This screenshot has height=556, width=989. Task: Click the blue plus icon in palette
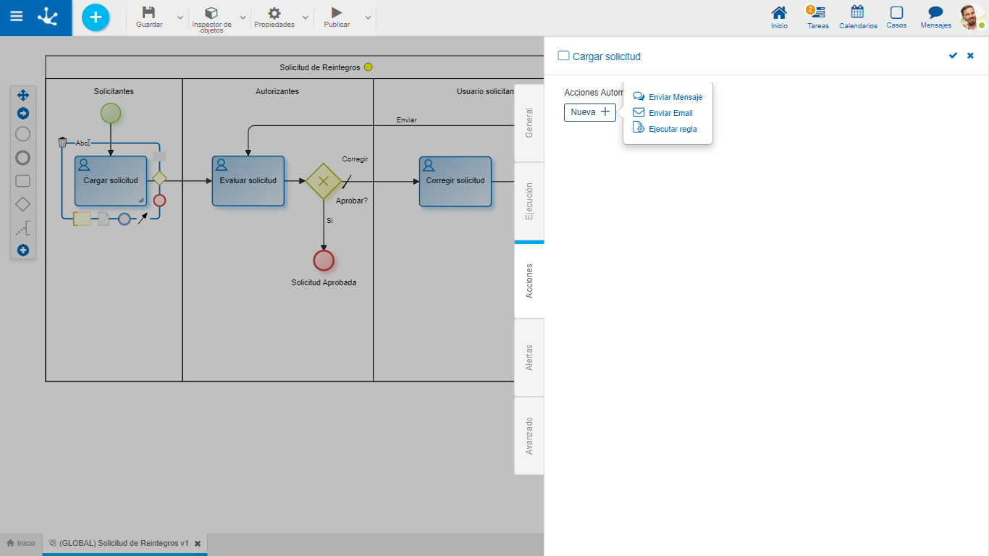(23, 250)
